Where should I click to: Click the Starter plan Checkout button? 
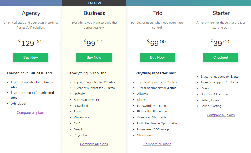pos(221,58)
